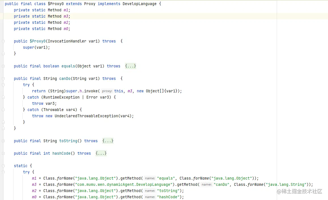
Task: Expand the folded hashCode method via gutter marker
Action: click(x=3, y=153)
